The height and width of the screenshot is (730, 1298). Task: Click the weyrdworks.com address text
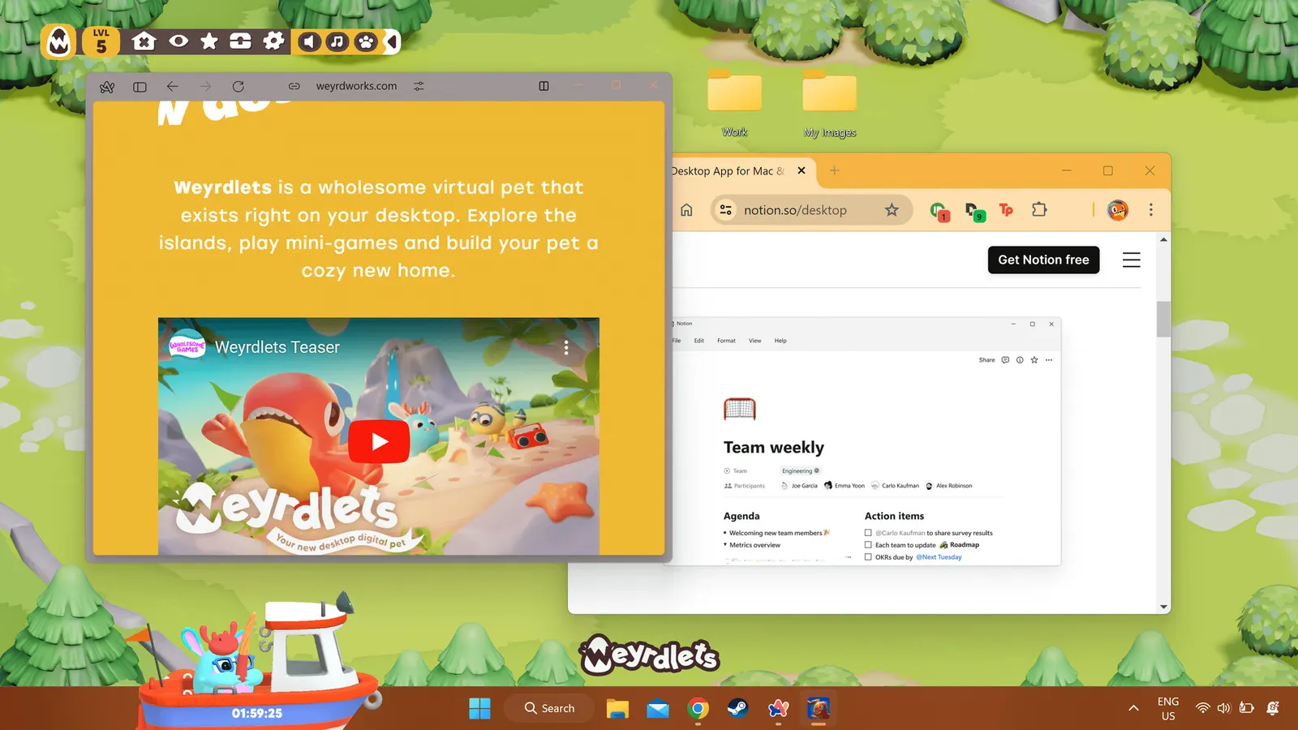click(356, 86)
